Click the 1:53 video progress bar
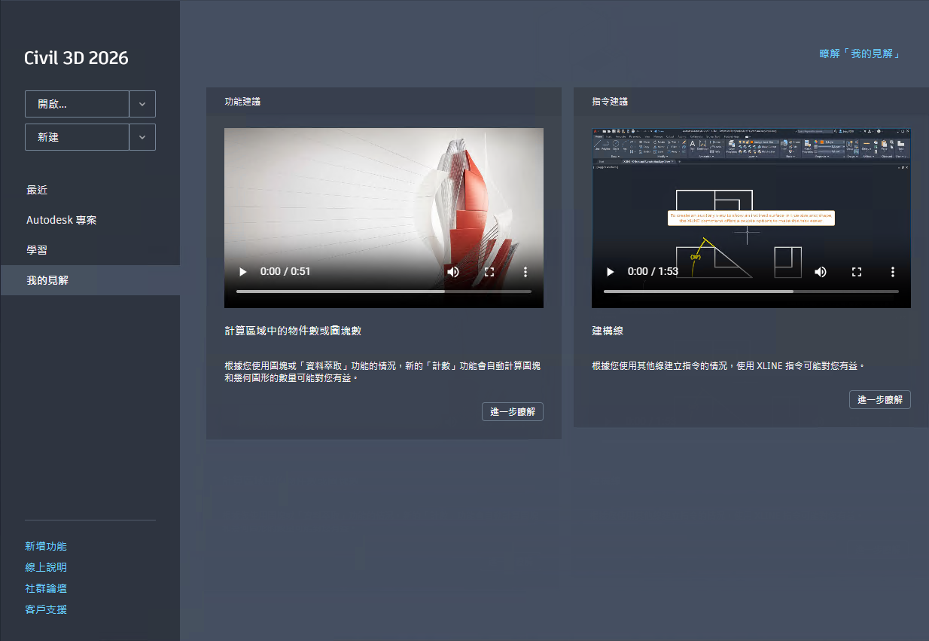 click(x=751, y=291)
